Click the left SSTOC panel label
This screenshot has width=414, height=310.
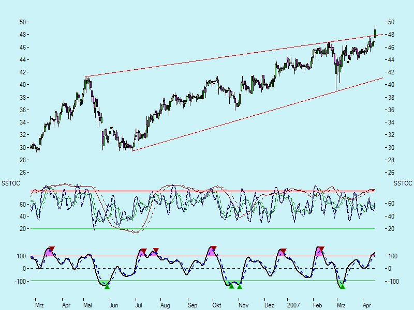pyautogui.click(x=10, y=183)
